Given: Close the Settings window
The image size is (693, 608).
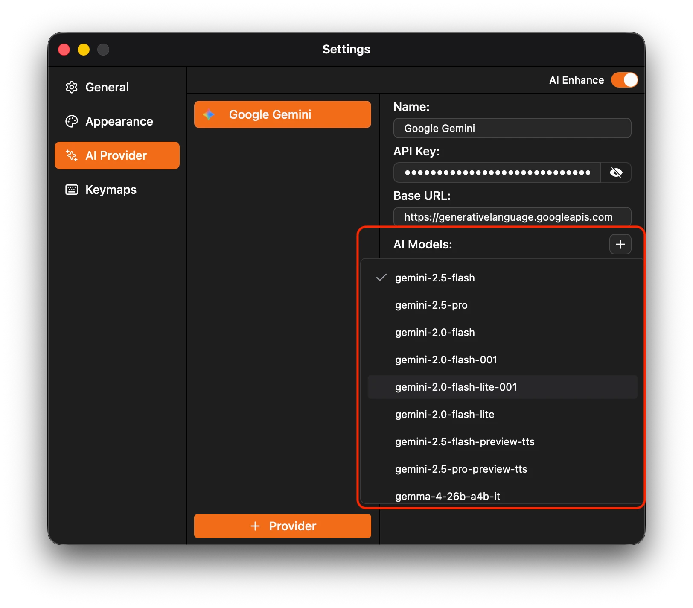Looking at the screenshot, I should tap(64, 50).
